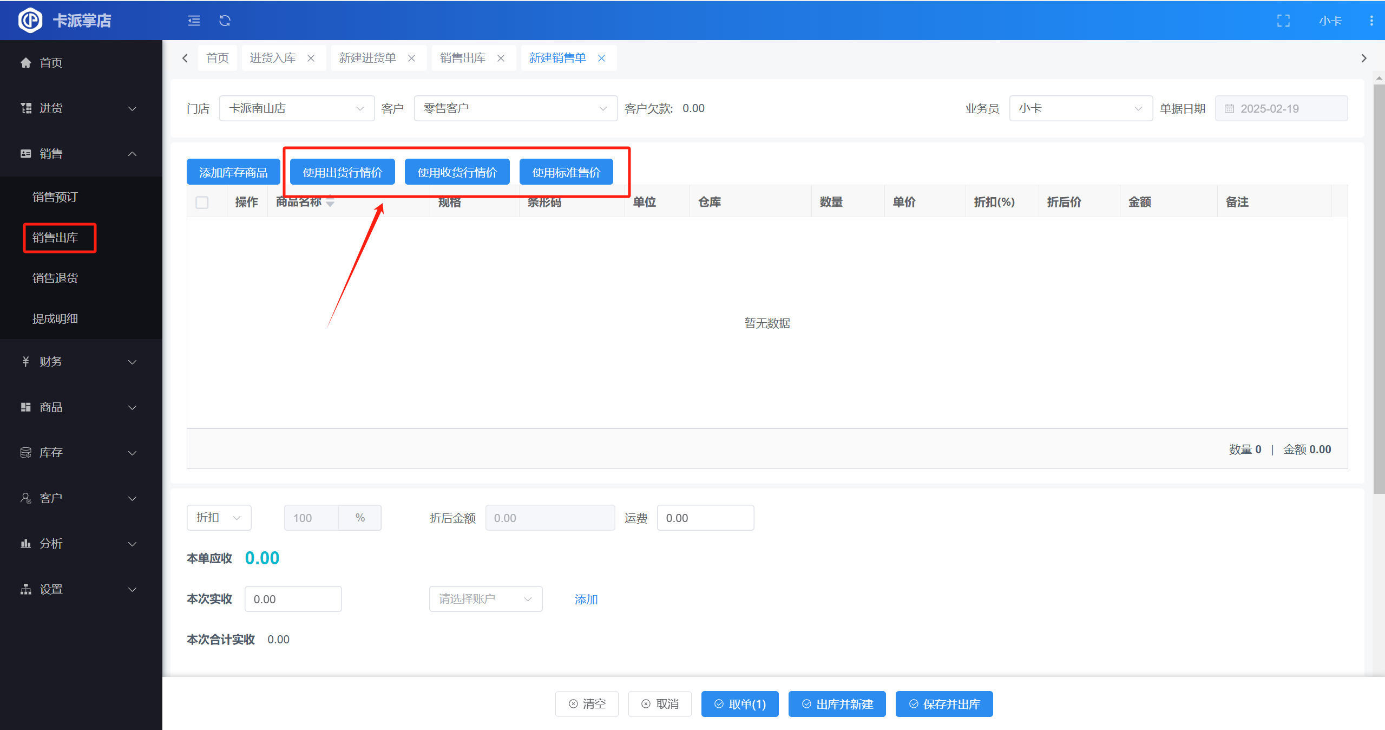Switch to the 销售出库 tab

pyautogui.click(x=463, y=58)
